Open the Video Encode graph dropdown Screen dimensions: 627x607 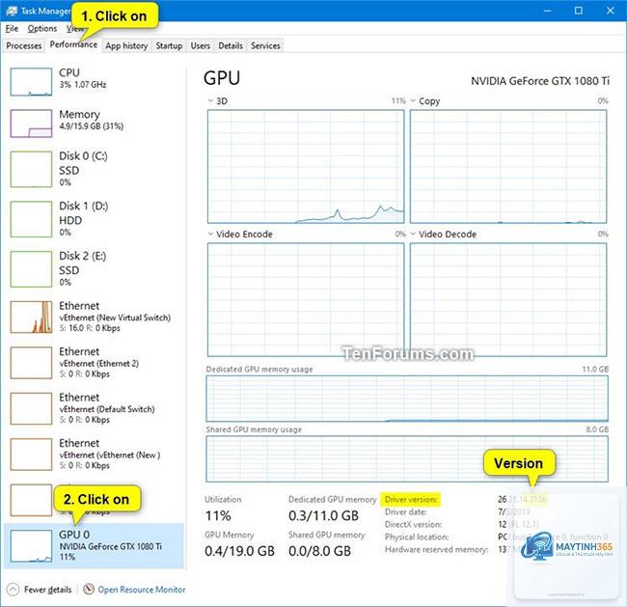(x=210, y=235)
